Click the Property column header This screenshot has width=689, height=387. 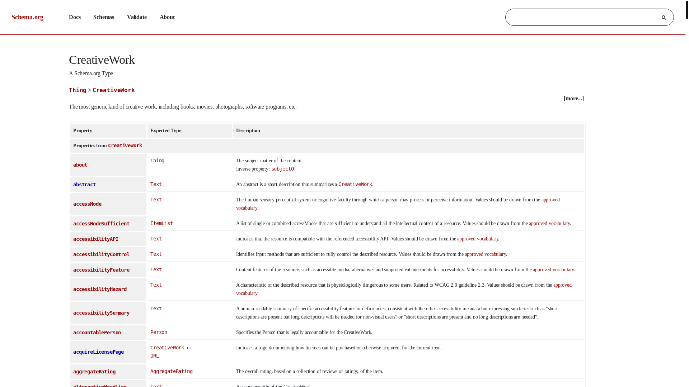click(108, 131)
